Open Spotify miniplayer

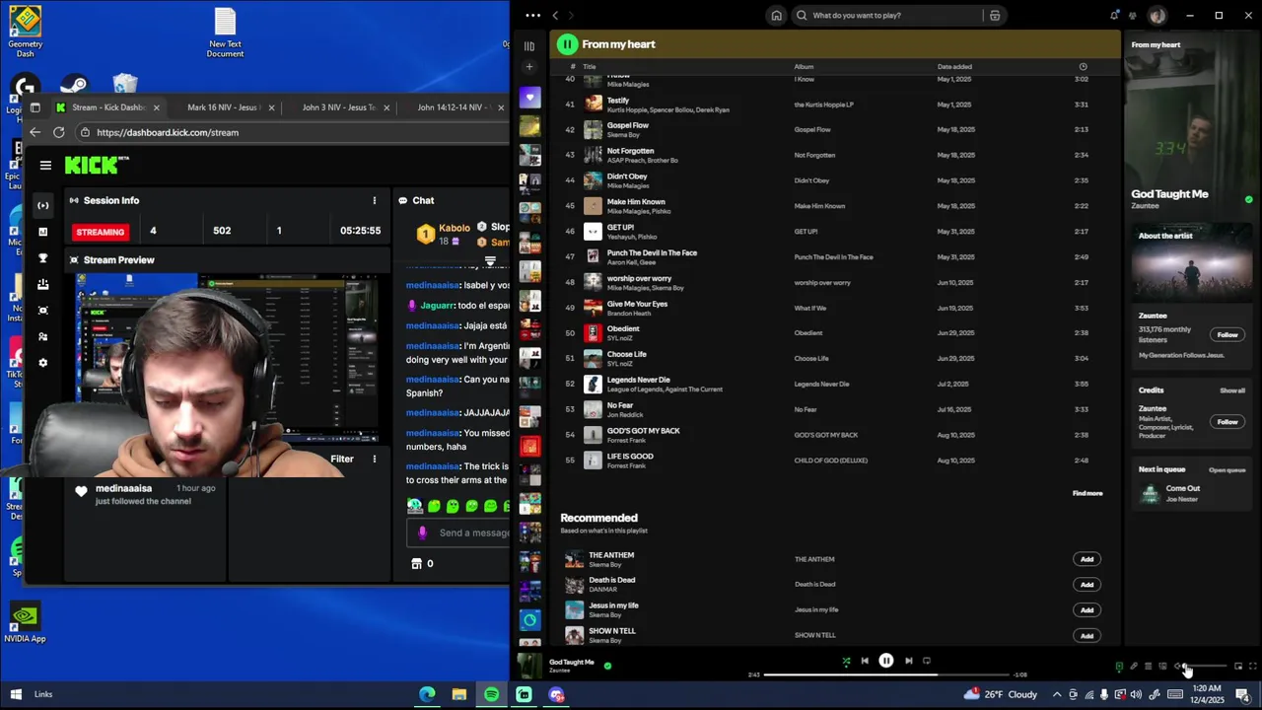tap(1238, 667)
